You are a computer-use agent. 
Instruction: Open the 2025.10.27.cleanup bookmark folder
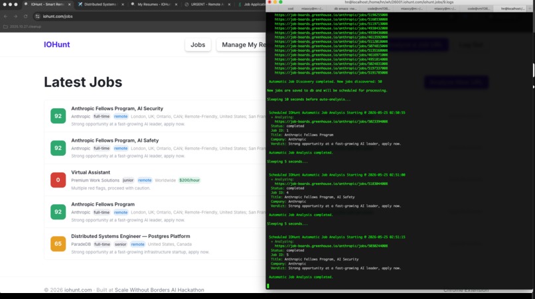click(x=23, y=27)
